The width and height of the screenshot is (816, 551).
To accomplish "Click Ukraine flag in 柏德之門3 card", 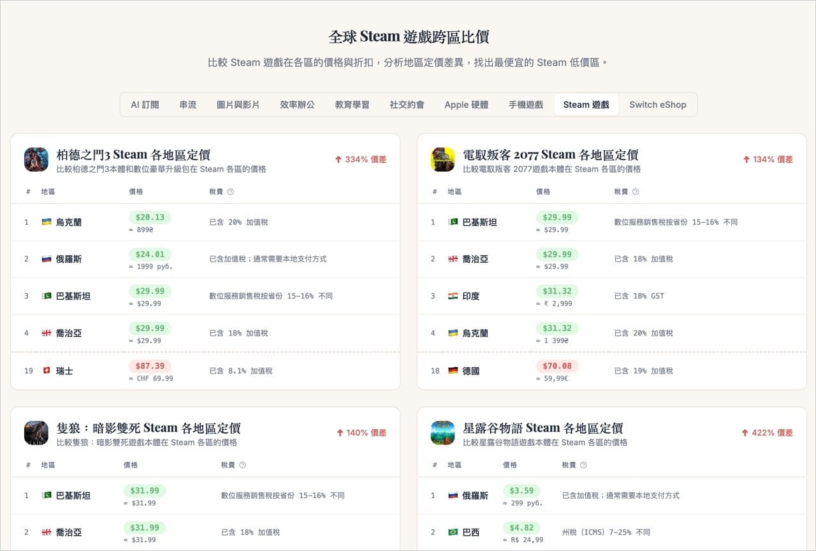I will click(x=47, y=222).
